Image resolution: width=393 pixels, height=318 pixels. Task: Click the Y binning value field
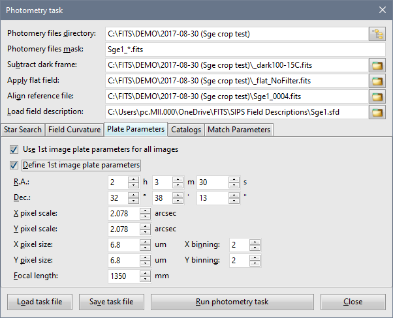(240, 261)
